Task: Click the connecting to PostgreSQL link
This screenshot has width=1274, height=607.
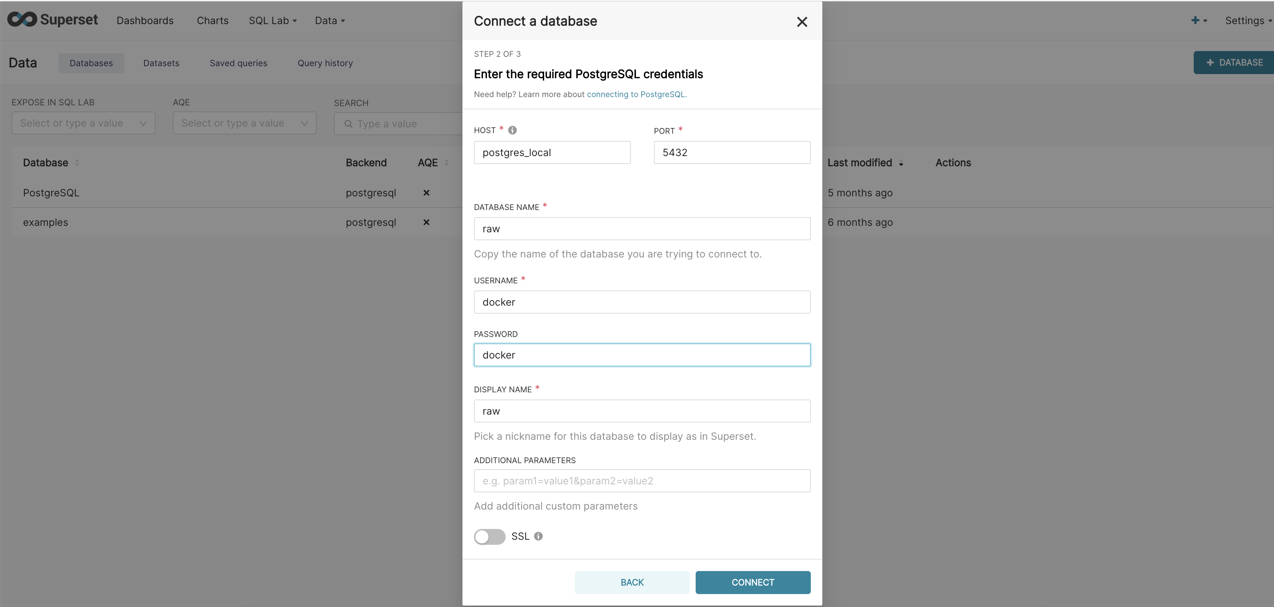Action: [x=636, y=94]
